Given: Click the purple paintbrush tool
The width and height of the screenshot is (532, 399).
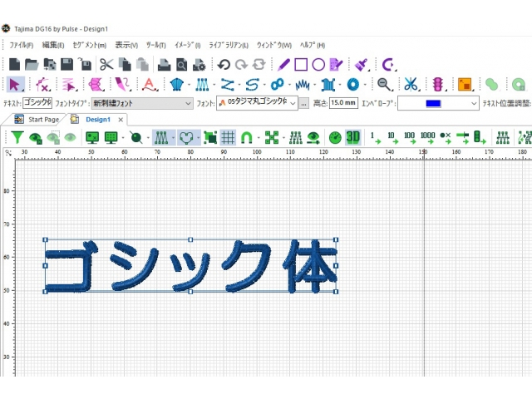Looking at the screenshot, I should pos(362,65).
